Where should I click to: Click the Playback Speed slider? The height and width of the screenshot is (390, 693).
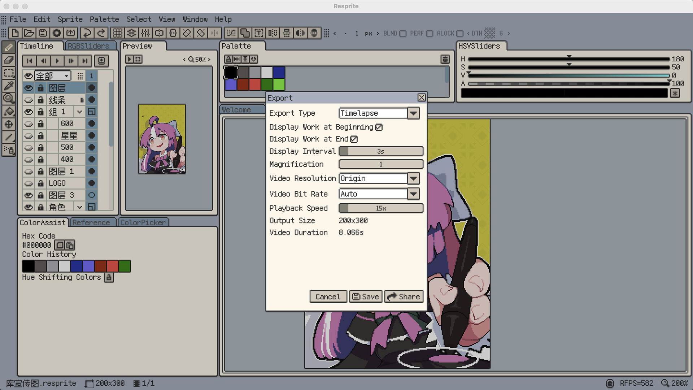pos(381,208)
